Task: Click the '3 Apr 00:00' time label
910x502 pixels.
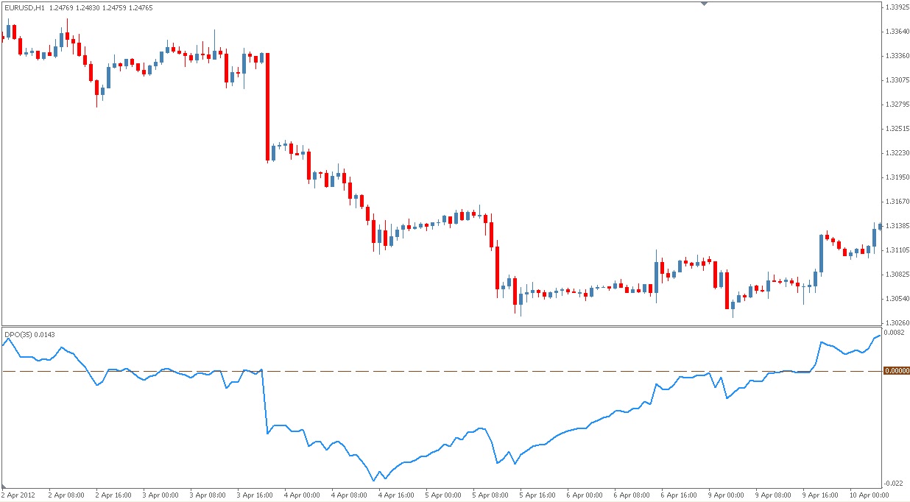Action: tap(161, 495)
